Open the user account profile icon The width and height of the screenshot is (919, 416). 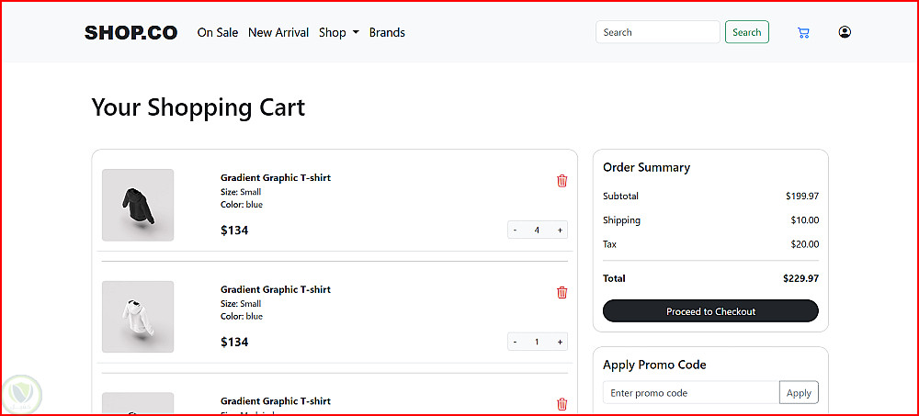(x=845, y=32)
